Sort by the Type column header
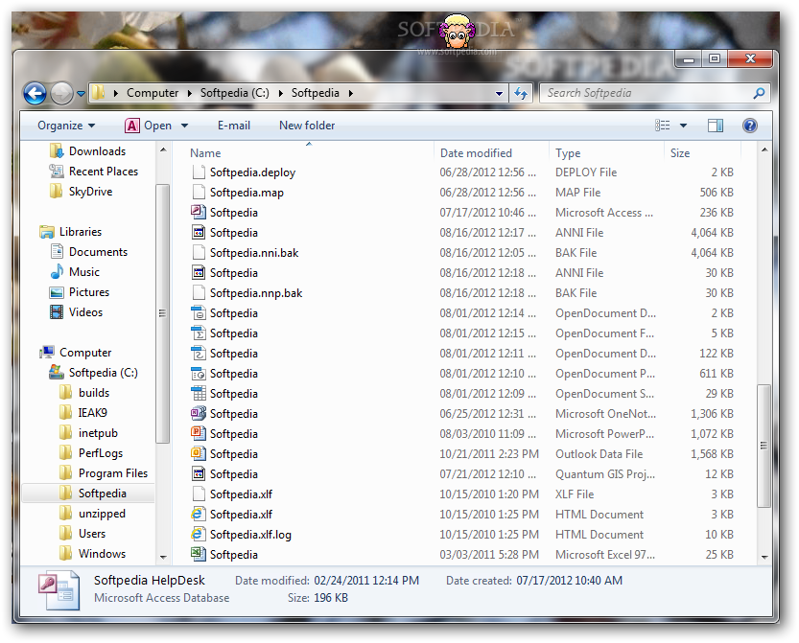The width and height of the screenshot is (799, 643). pyautogui.click(x=568, y=152)
